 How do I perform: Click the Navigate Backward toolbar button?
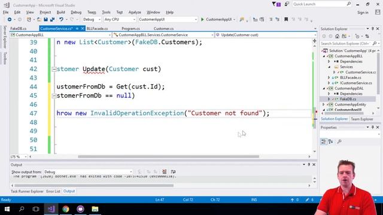(x=10, y=19)
